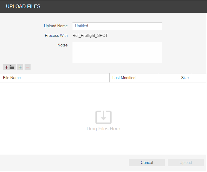Click the download arrow drop-zone icon
Image resolution: width=207 pixels, height=172 pixels.
(x=103, y=117)
